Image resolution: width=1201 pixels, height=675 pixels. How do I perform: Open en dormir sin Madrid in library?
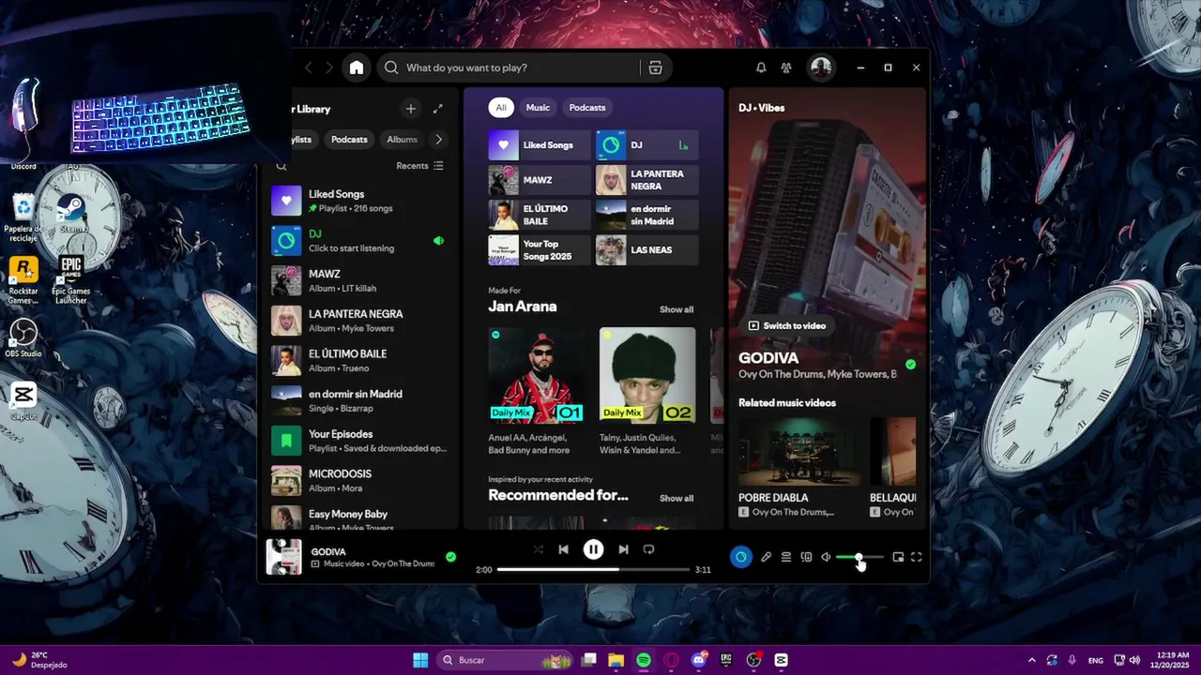click(360, 401)
